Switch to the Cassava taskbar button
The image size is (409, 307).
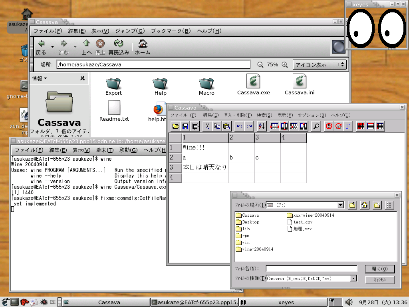pyautogui.click(x=106, y=302)
